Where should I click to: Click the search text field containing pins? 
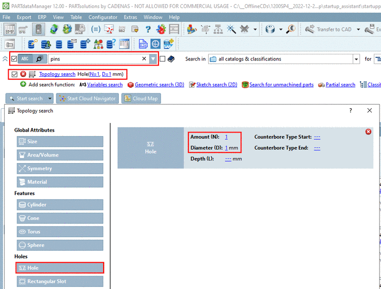[x=99, y=59]
